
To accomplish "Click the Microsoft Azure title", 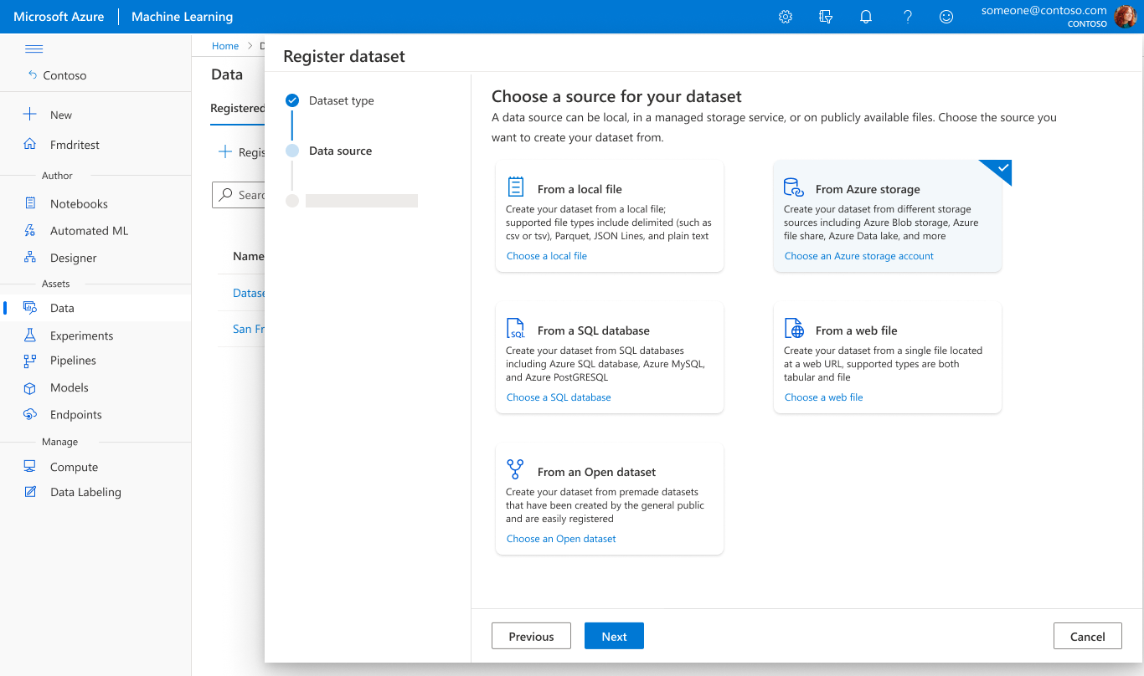I will coord(59,17).
